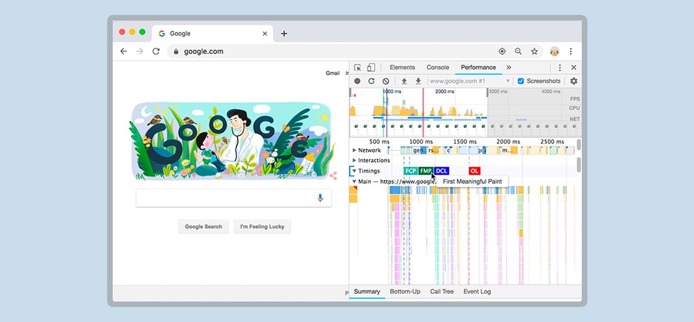
Task: Click the location target icon in the address bar
Action: point(502,51)
